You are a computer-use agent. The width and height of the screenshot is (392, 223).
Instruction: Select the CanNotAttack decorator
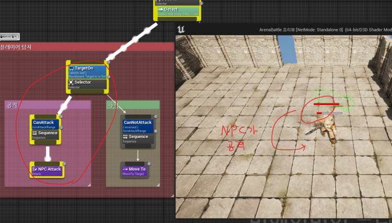[137, 126]
